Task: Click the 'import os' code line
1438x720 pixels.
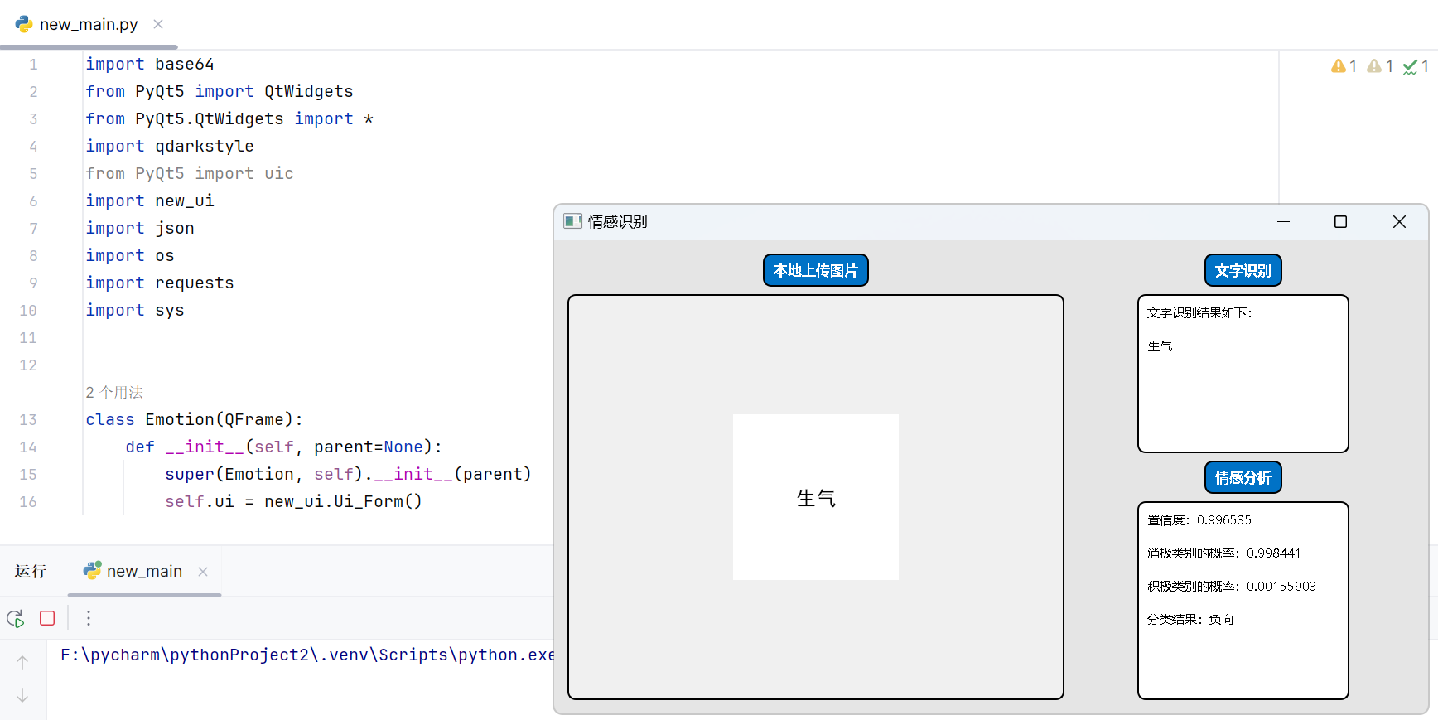Action: (x=130, y=255)
